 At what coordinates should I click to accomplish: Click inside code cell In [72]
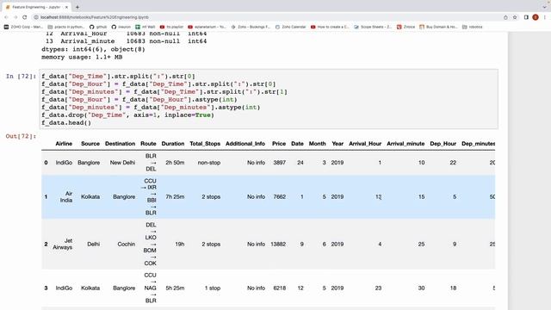(269, 100)
